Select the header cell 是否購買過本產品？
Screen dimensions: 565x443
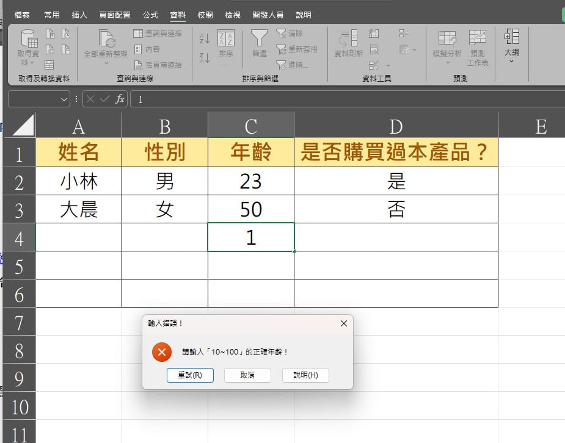[396, 152]
